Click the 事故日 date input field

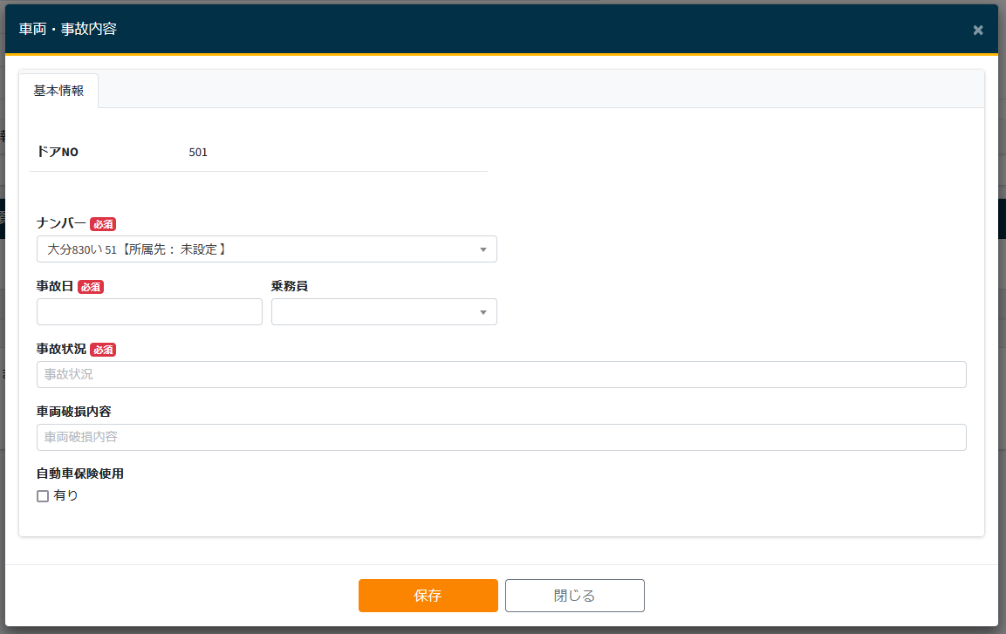(x=149, y=312)
